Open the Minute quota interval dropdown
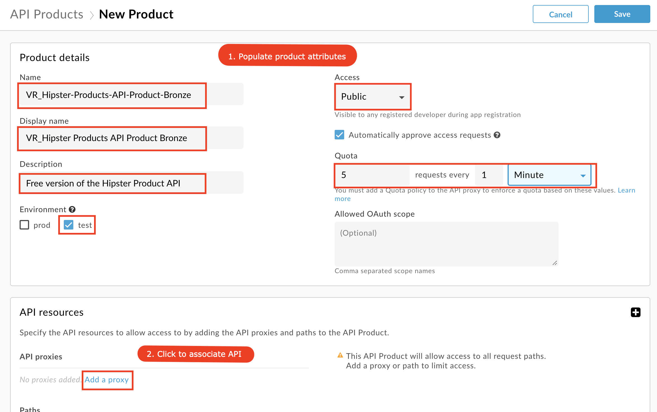The image size is (657, 412). tap(550, 175)
